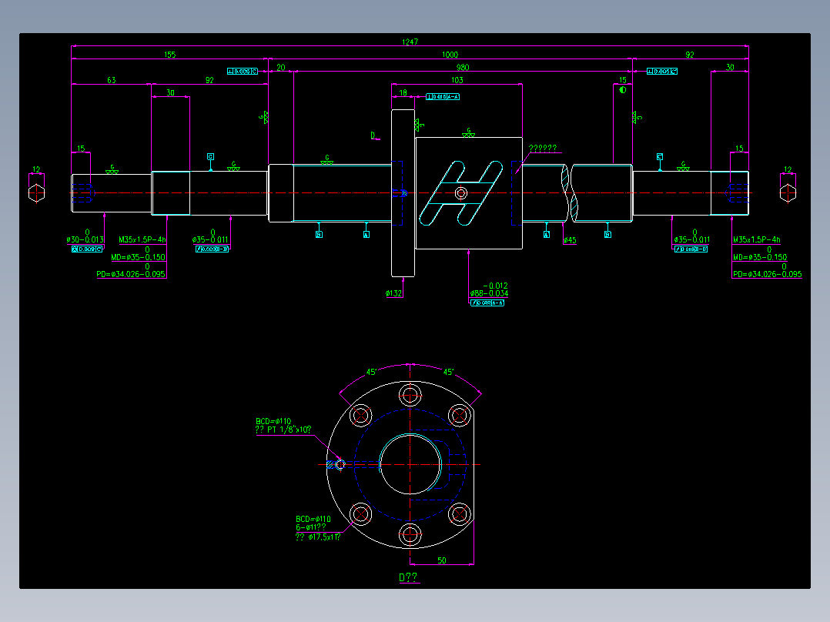830x622 pixels.
Task: Click the 18 flange thickness dimension
Action: tap(403, 92)
